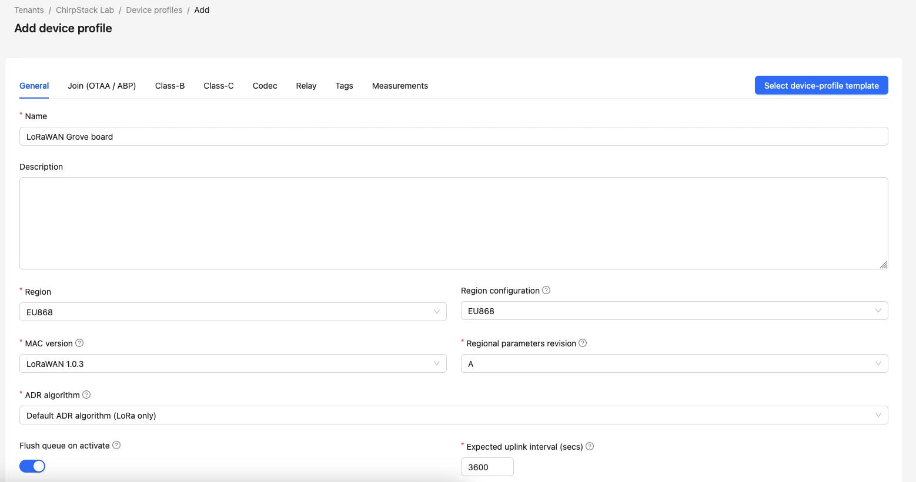Switch to Join (OTAA / ABP) tab

pos(102,86)
